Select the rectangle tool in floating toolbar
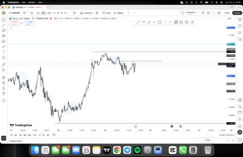The width and height of the screenshot is (243, 157). click(160, 22)
